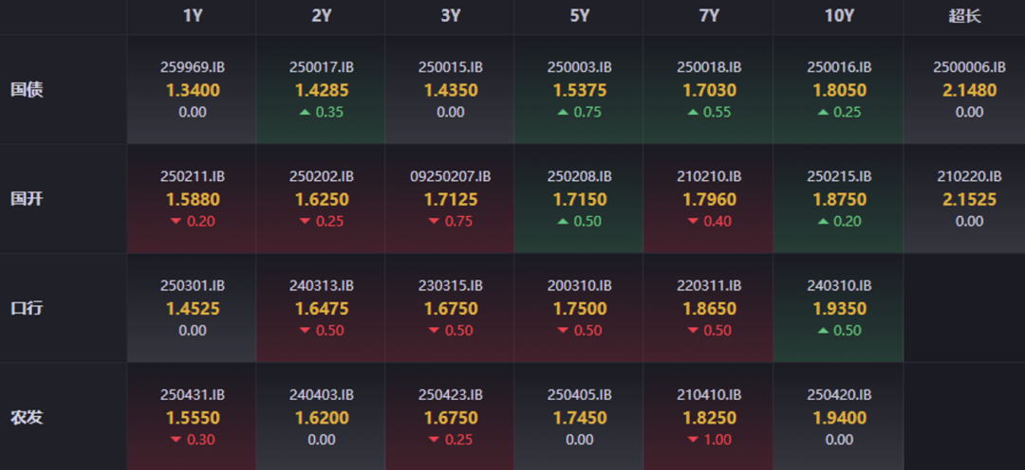Click the 2.1525 yield for 210220.IB
This screenshot has width=1025, height=470.
point(969,199)
